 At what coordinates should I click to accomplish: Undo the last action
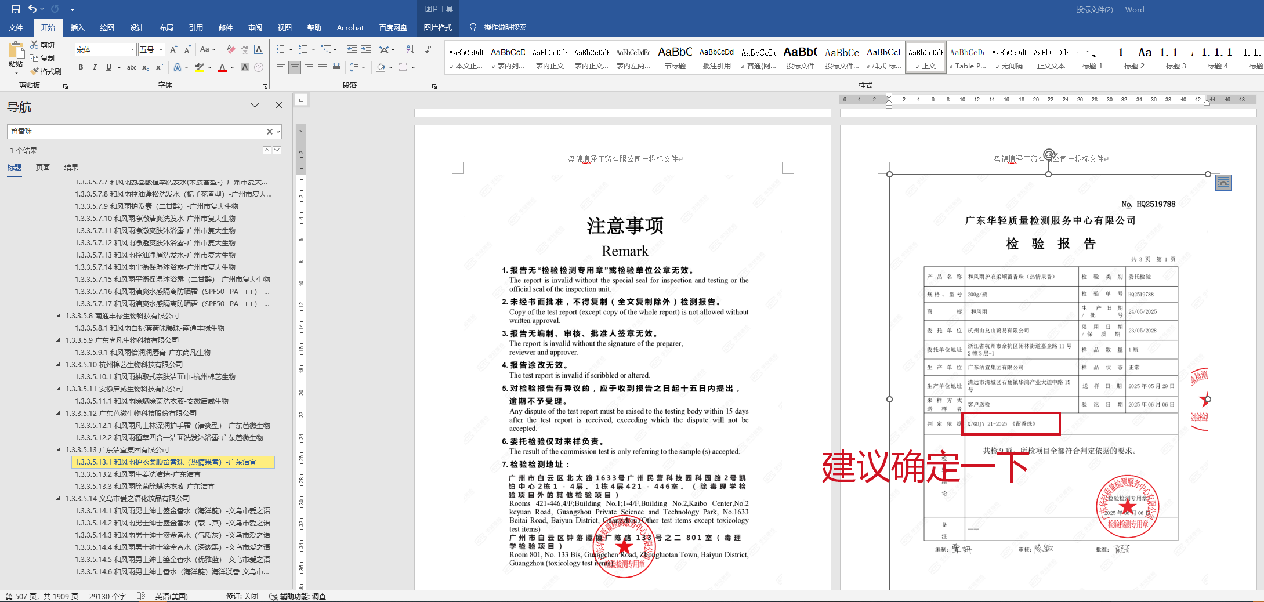click(32, 9)
